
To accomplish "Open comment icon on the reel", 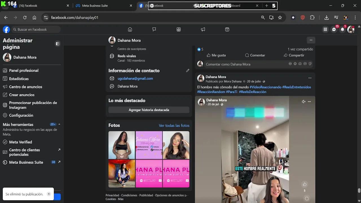I will pyautogui.click(x=307, y=198).
